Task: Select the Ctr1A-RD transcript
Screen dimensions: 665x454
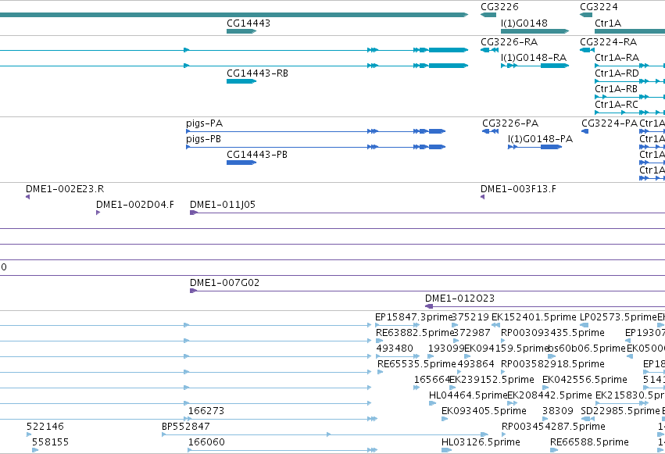Action: [x=630, y=81]
